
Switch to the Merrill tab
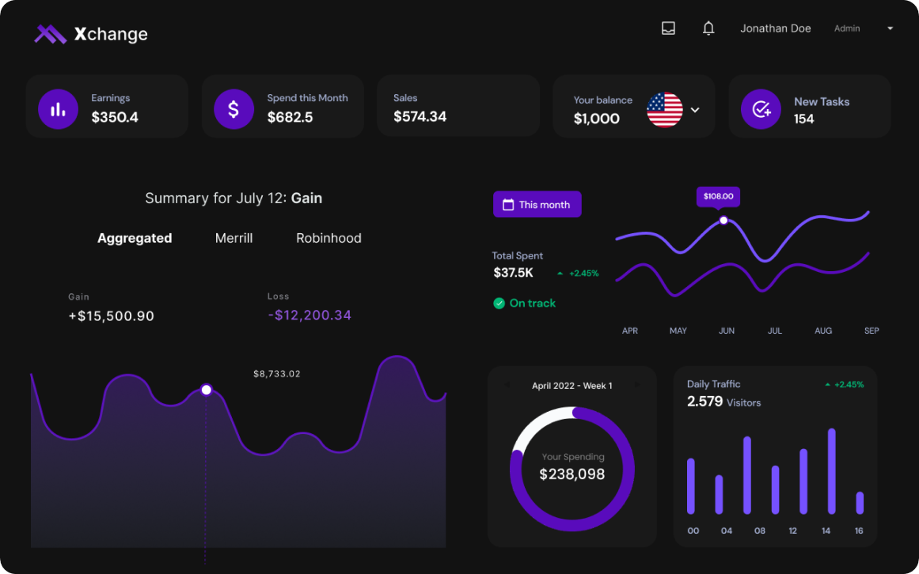pos(234,238)
